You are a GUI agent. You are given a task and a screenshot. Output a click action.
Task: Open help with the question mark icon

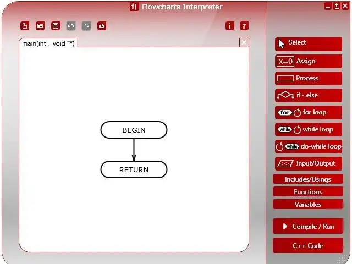click(244, 26)
